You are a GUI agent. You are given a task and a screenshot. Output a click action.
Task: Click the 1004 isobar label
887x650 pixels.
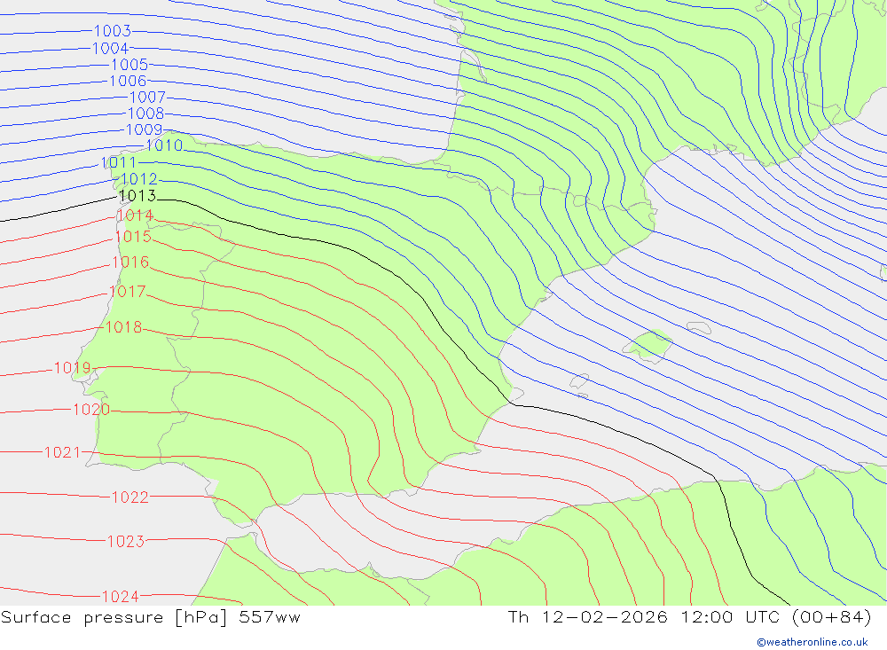click(x=110, y=49)
